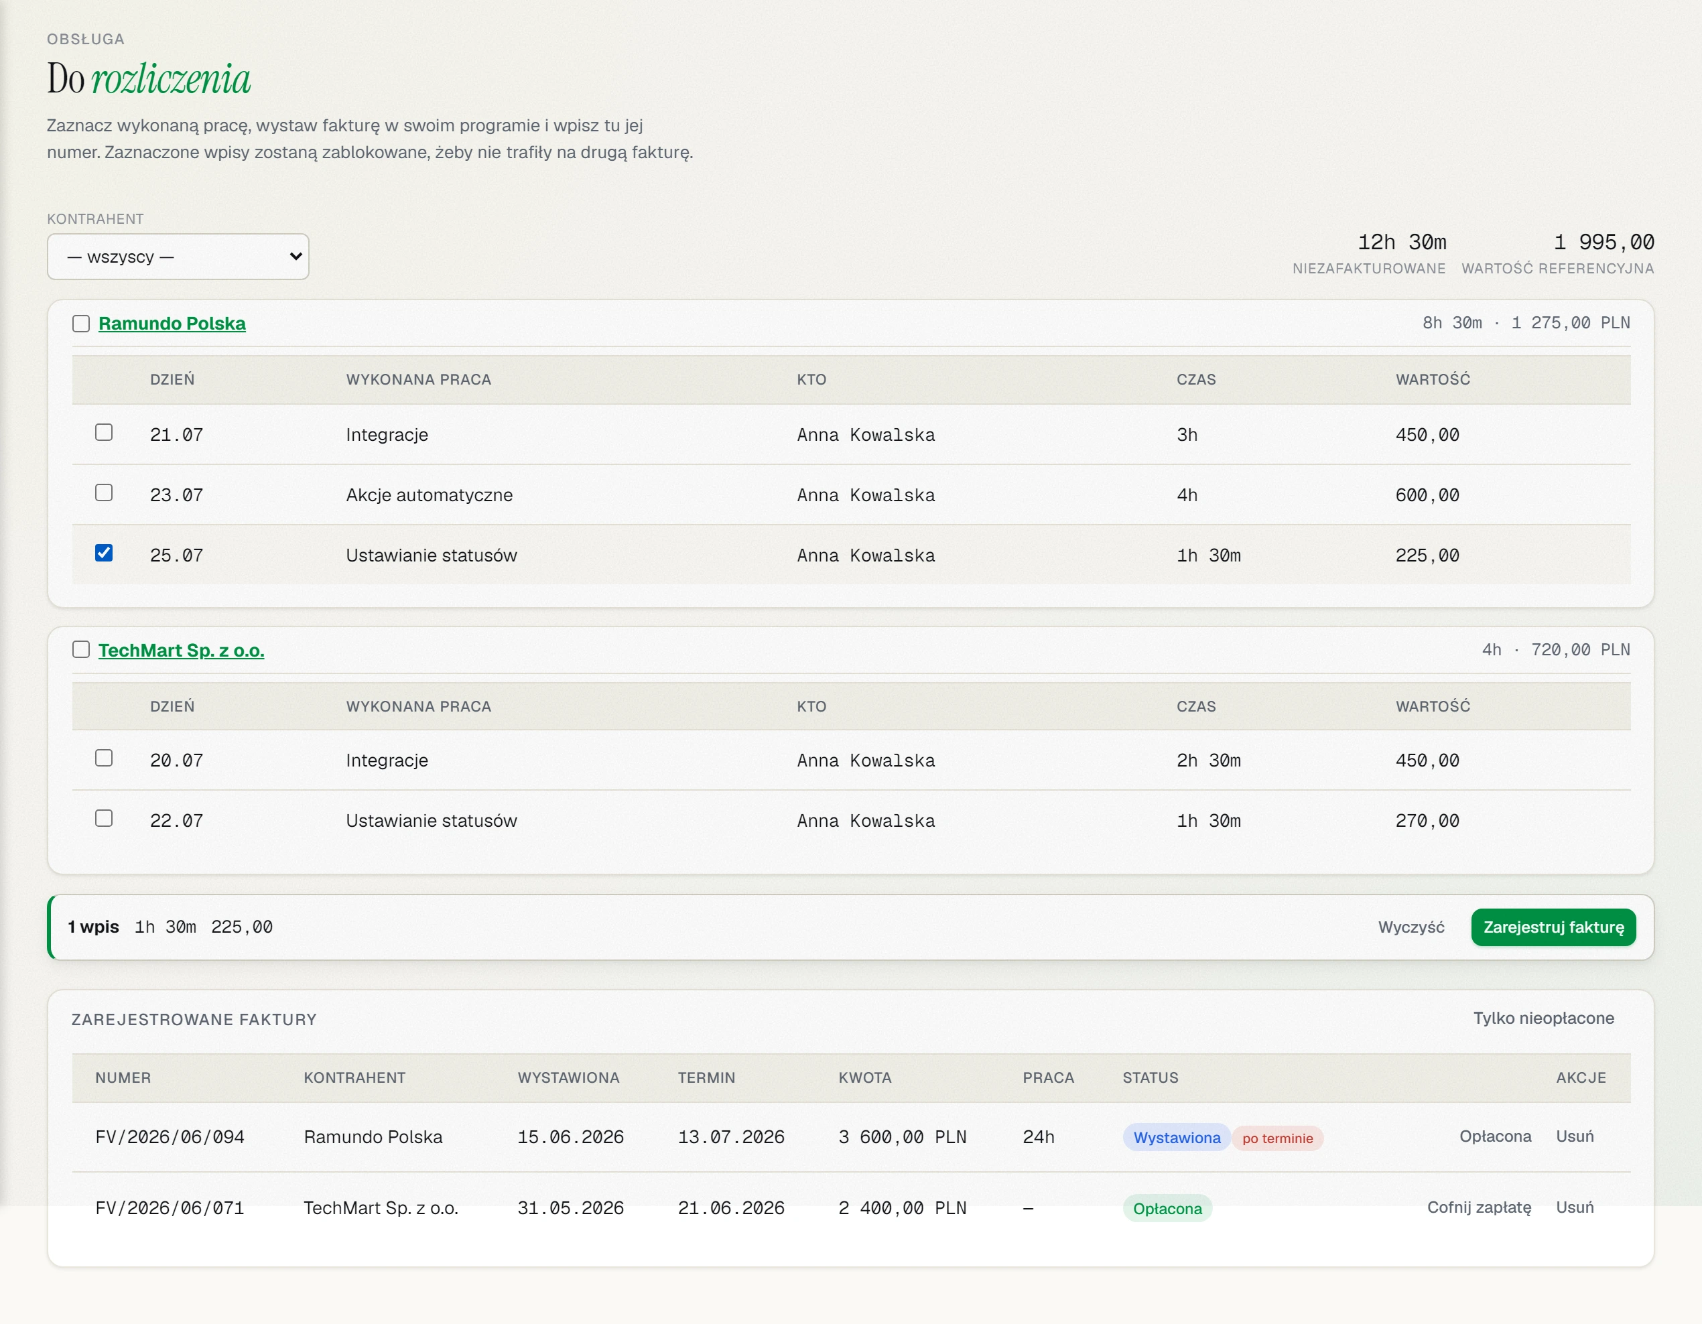Click the Zarejestrowane faktury section heading
Screen dimensions: 1702x1324
pos(194,1020)
